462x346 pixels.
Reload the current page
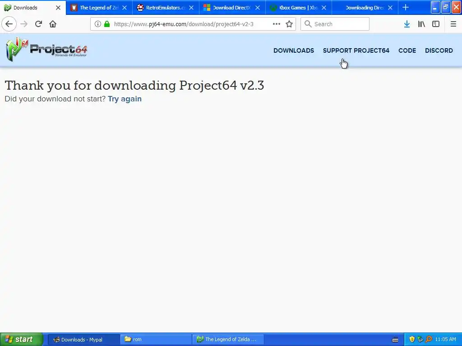(38, 24)
